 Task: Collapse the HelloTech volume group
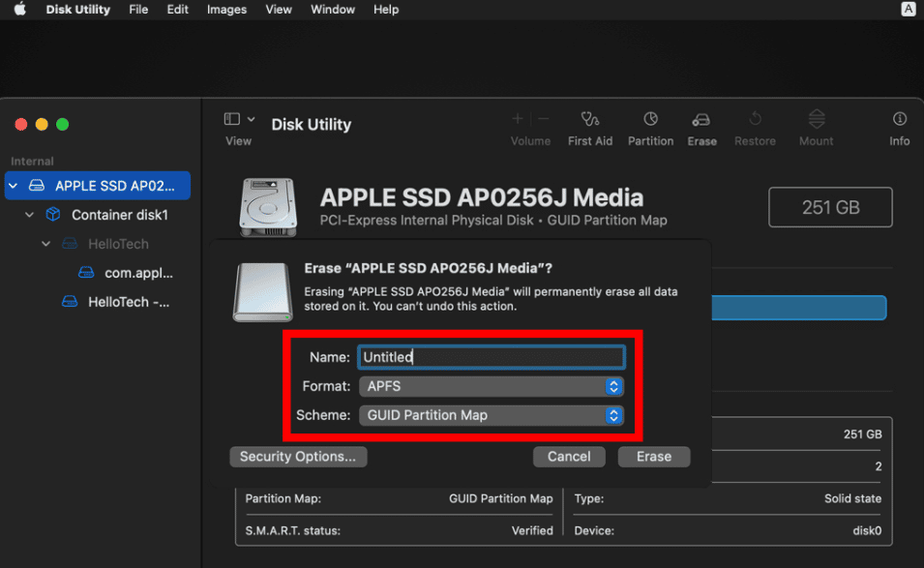pos(46,243)
